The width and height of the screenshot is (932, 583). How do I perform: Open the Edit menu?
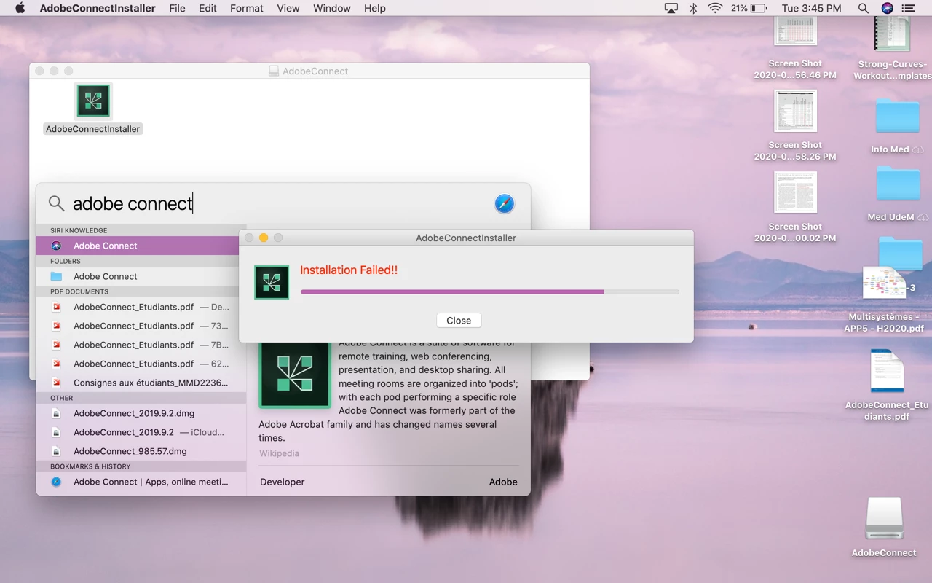click(208, 8)
